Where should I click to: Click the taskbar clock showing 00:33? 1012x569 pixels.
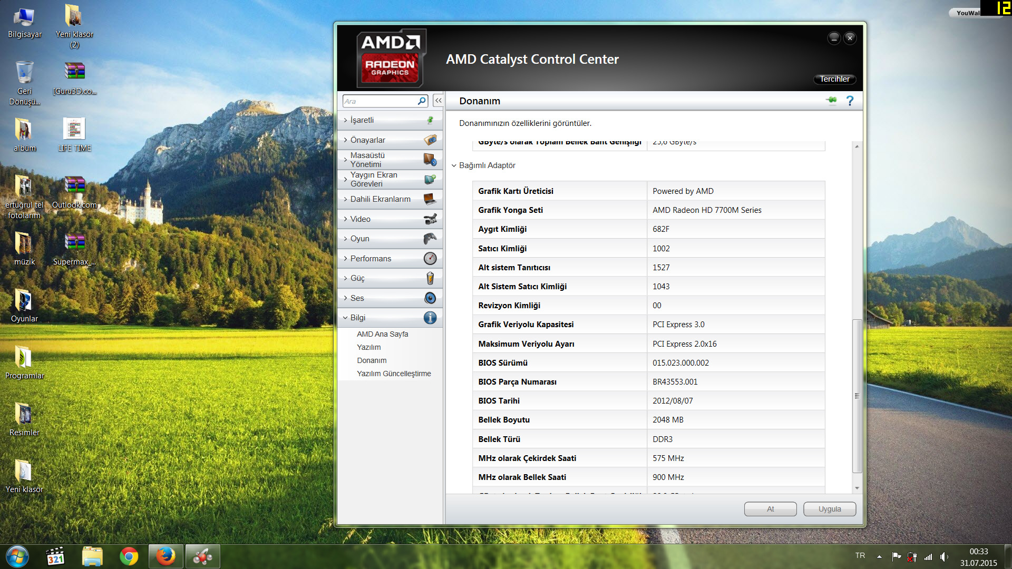[x=978, y=552]
